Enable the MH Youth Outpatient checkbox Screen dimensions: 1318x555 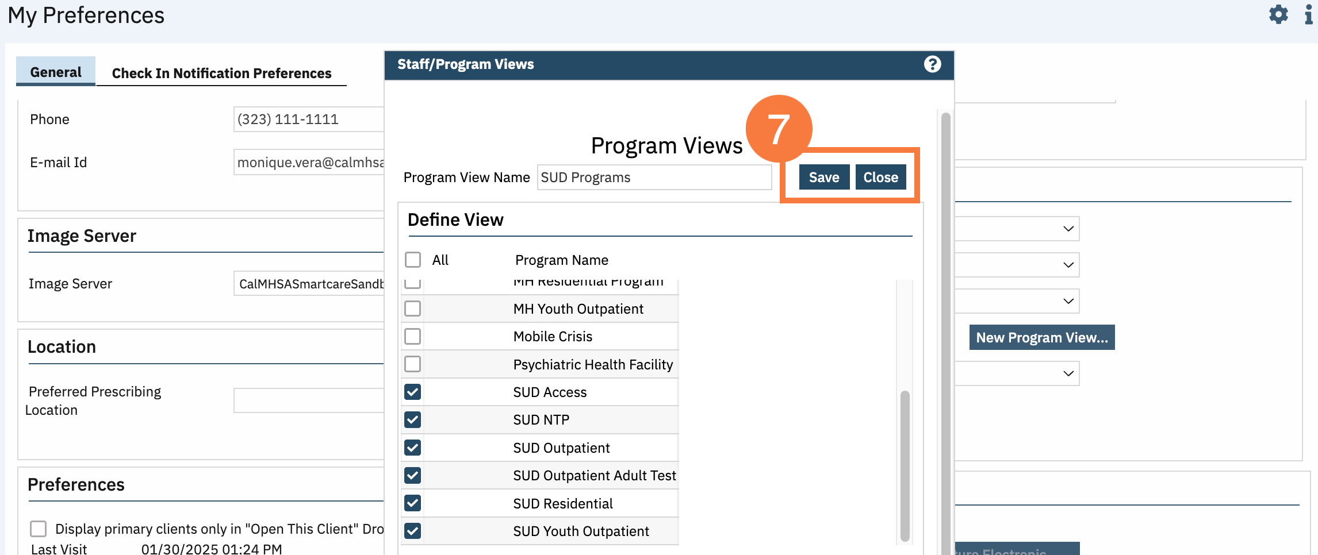pyautogui.click(x=413, y=309)
